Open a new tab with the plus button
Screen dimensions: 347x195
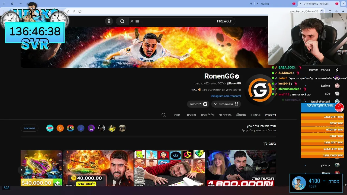click(x=251, y=4)
